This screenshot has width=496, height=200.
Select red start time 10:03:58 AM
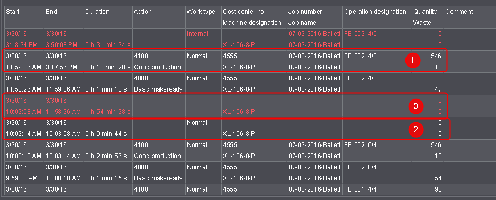pos(23,112)
